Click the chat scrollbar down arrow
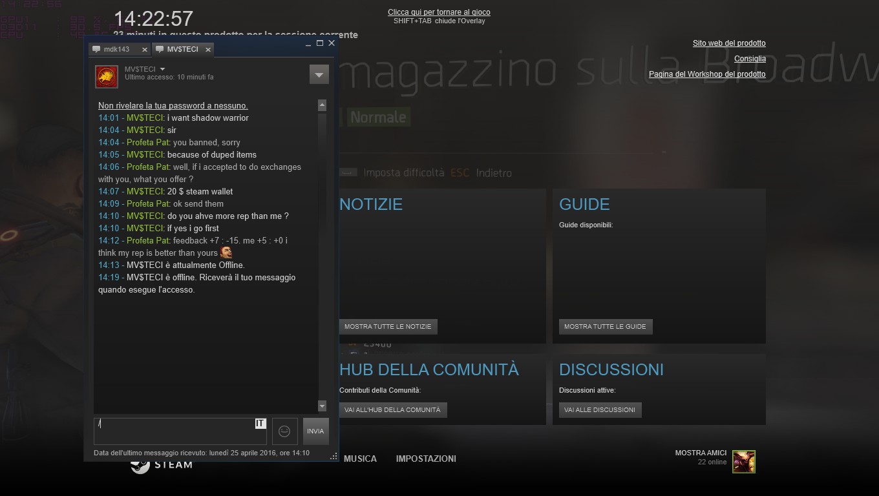 (322, 406)
